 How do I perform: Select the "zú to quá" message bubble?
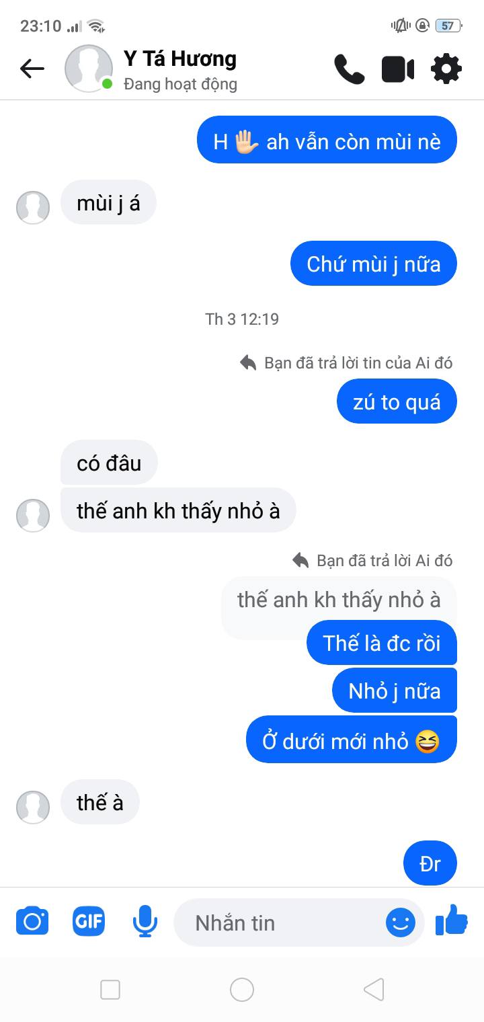pyautogui.click(x=397, y=401)
